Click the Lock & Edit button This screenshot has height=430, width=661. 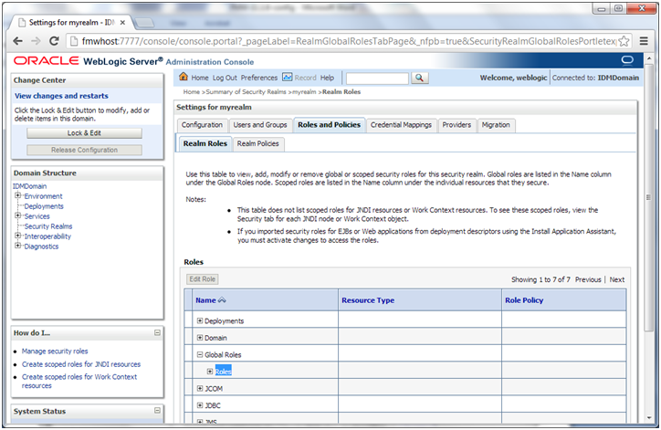tap(84, 133)
